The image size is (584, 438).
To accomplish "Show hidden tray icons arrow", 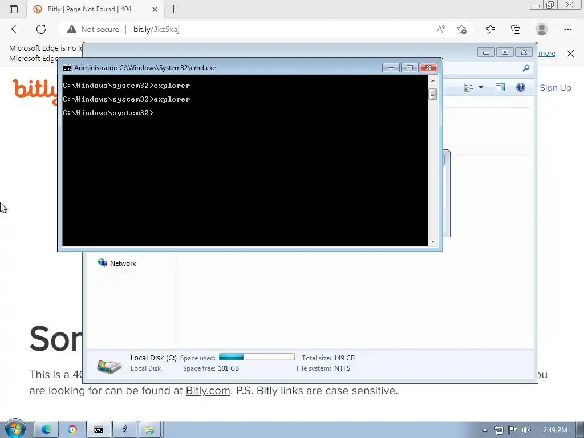I will click(x=485, y=430).
